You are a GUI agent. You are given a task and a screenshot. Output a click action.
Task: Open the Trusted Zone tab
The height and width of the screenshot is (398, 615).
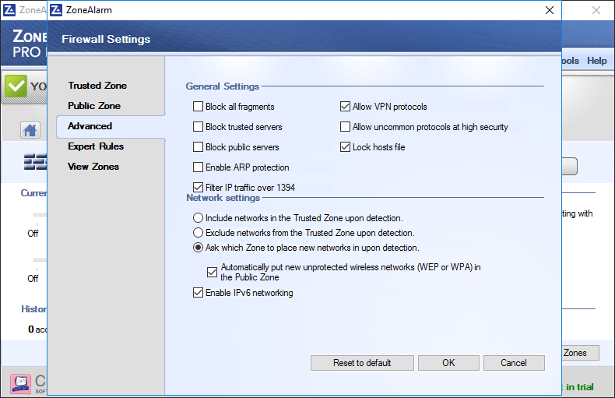(x=97, y=86)
